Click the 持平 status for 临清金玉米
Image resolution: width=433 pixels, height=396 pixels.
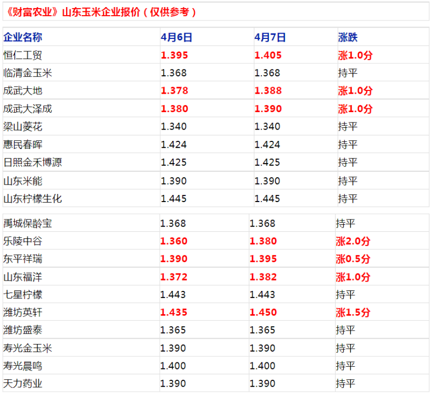[x=347, y=73]
